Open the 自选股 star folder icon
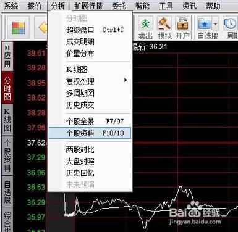The height and width of the screenshot is (232, 238). [204, 23]
